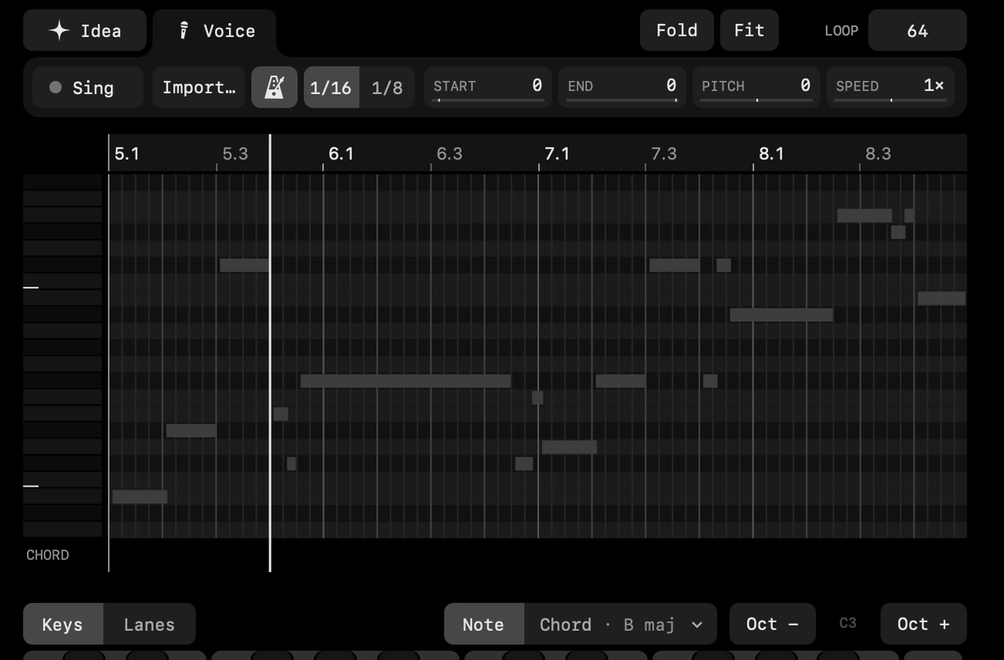Screen dimensions: 1004x660
Task: Switch to Keys view
Action: [63, 624]
